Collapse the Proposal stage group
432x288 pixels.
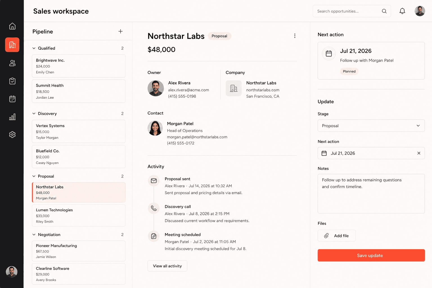pyautogui.click(x=34, y=176)
